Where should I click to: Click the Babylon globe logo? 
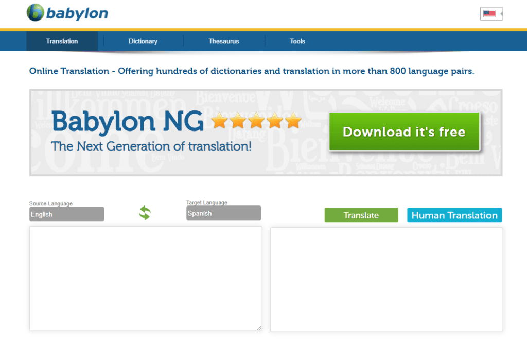click(x=36, y=13)
